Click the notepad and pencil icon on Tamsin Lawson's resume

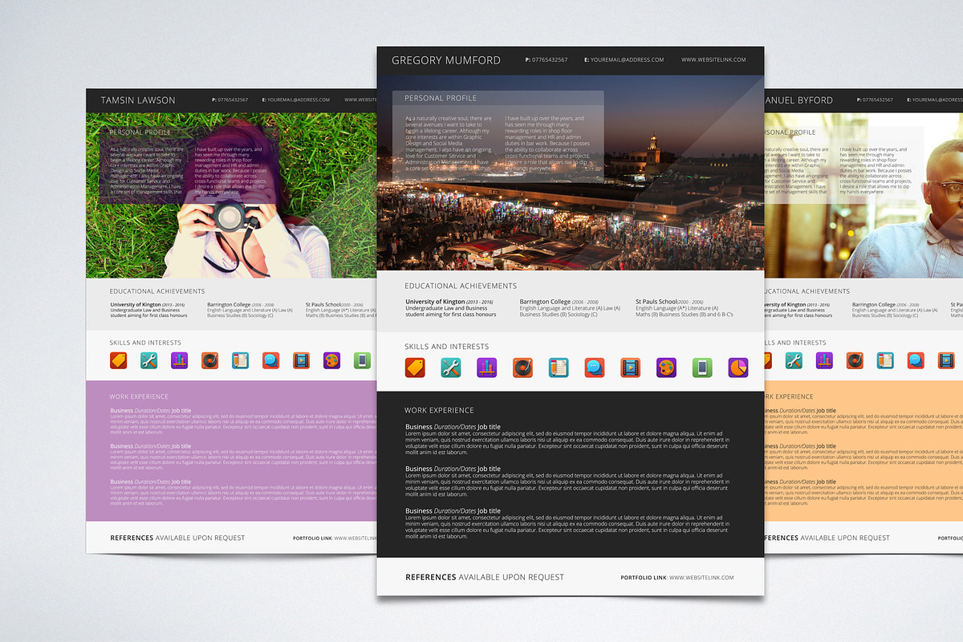[241, 360]
